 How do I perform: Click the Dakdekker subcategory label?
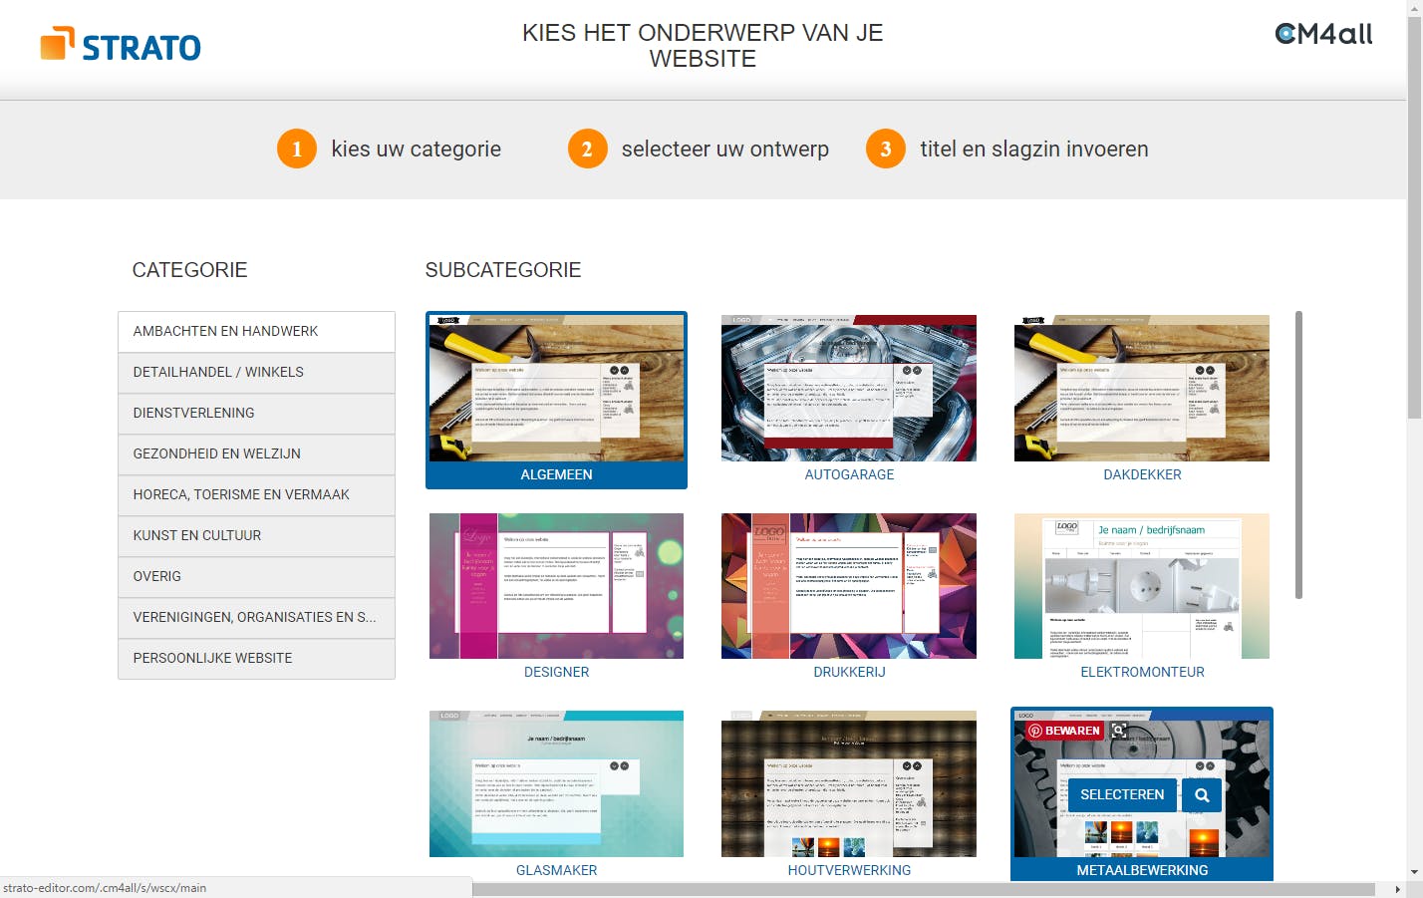click(x=1142, y=474)
